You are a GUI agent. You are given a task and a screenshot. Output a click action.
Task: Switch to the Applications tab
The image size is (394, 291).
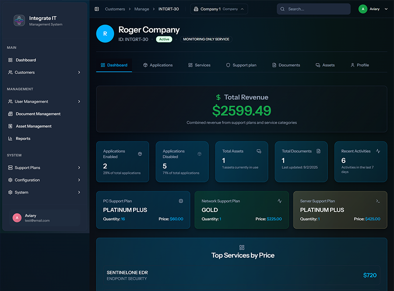click(158, 65)
